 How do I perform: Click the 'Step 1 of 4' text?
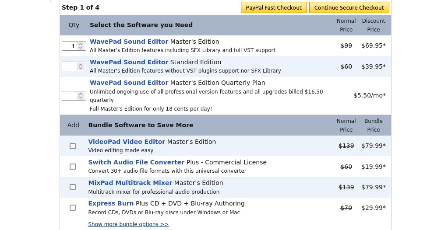tap(81, 8)
